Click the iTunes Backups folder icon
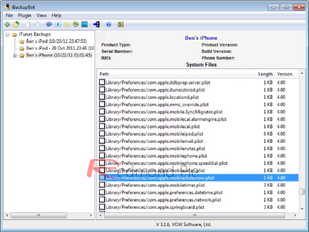 pyautogui.click(x=14, y=35)
